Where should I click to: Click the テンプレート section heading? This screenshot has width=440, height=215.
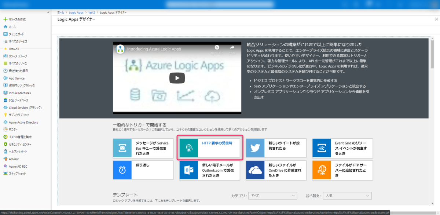pos(125,195)
